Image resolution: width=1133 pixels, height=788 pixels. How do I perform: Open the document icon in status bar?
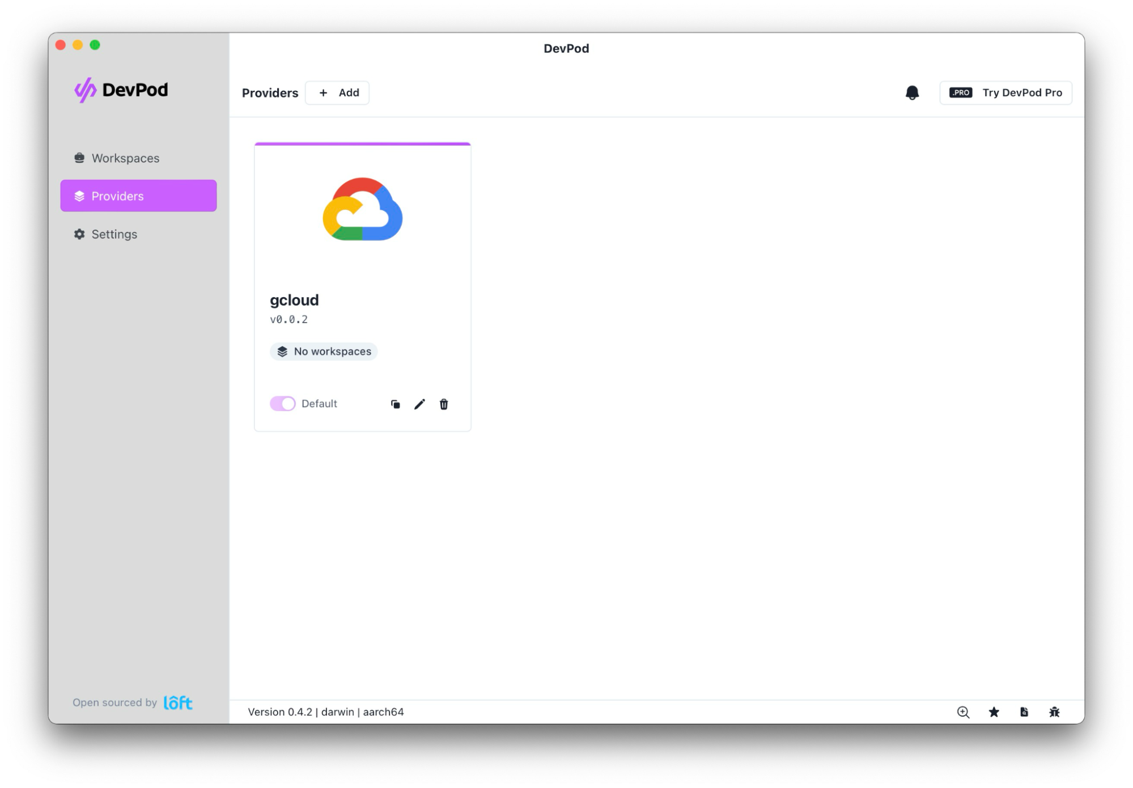click(x=1024, y=712)
